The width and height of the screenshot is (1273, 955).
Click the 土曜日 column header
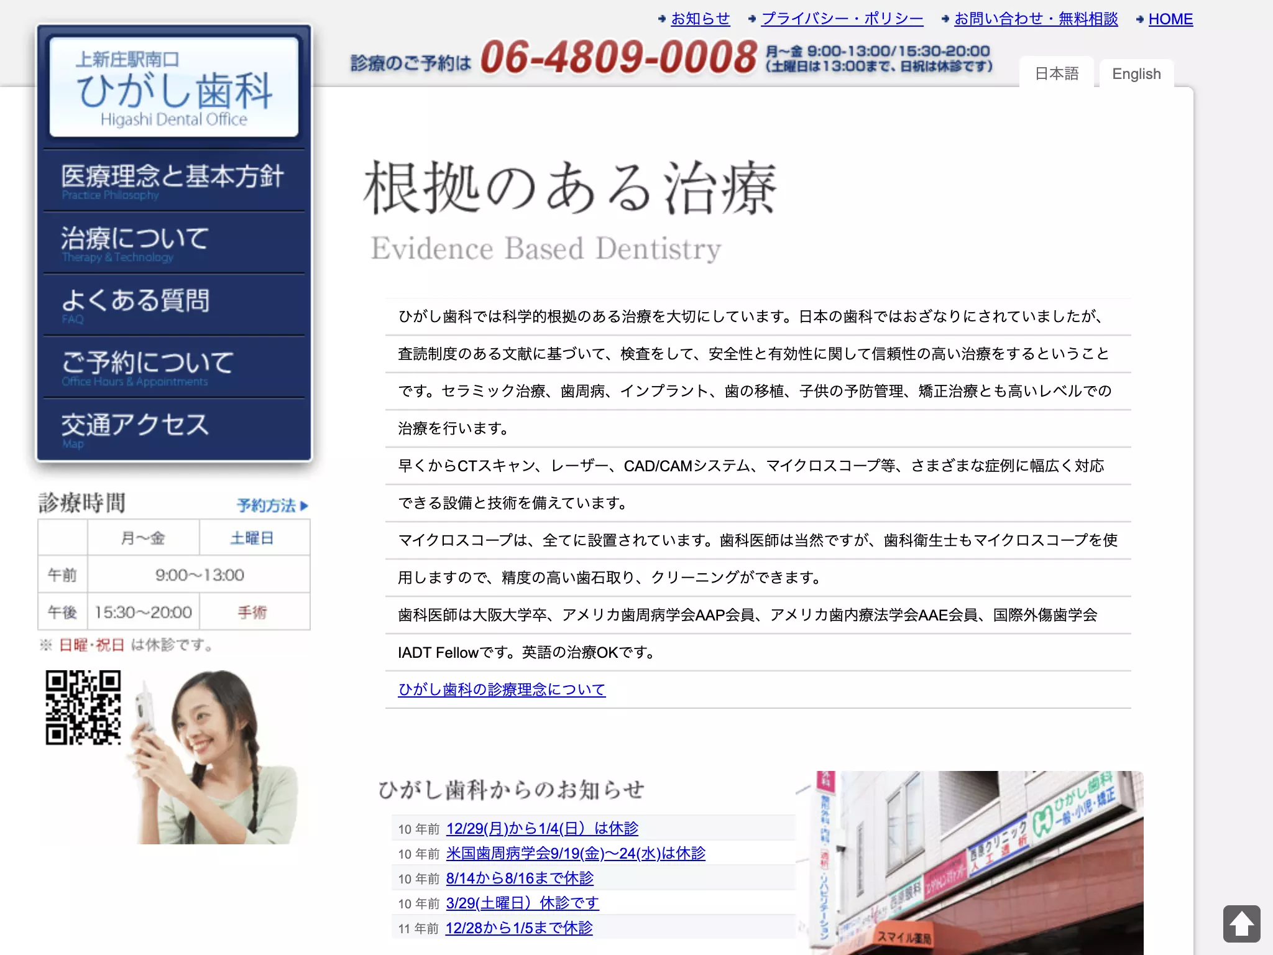click(254, 537)
